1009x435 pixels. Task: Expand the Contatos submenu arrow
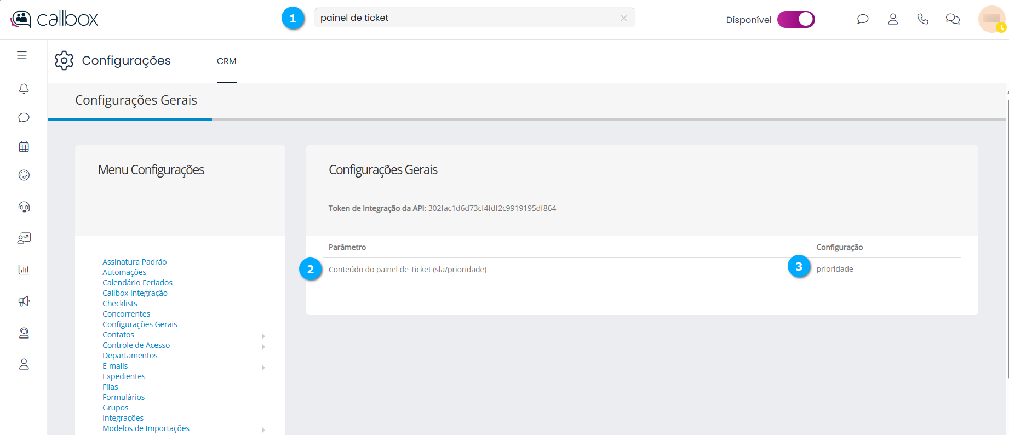coord(263,336)
